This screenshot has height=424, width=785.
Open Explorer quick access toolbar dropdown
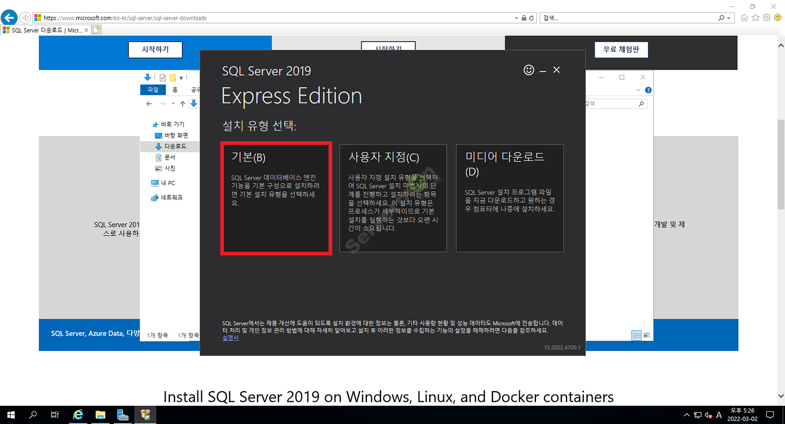tap(181, 78)
